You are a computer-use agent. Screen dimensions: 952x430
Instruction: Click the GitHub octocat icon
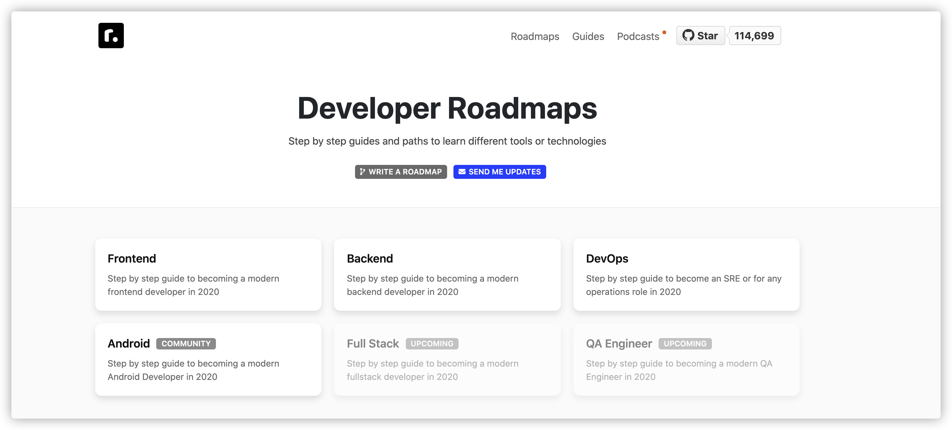(688, 36)
